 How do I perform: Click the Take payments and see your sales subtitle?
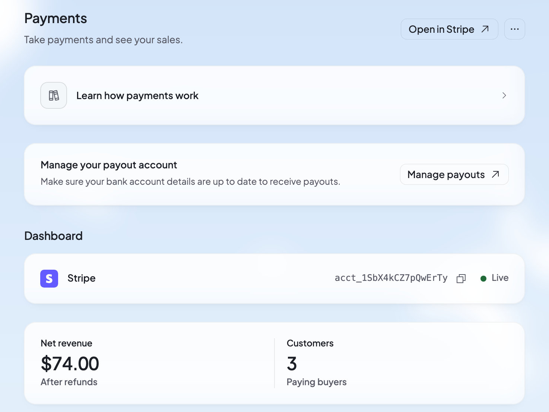coord(104,40)
